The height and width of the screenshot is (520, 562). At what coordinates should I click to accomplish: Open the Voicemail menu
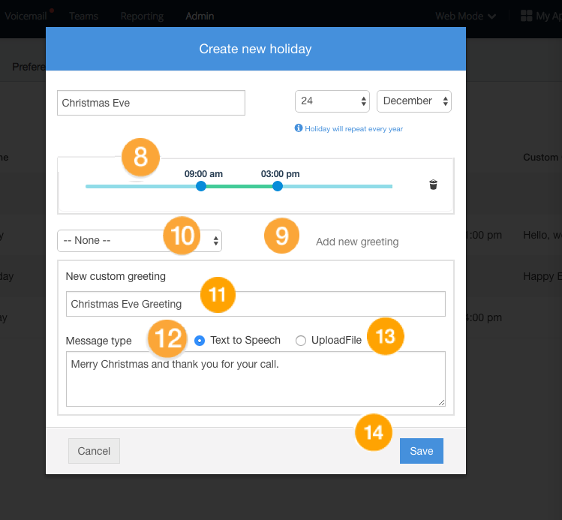[x=26, y=16]
